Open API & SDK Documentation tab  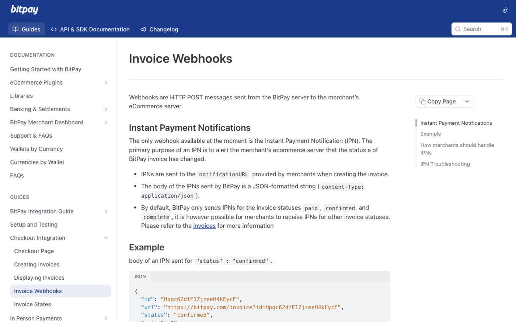90,29
